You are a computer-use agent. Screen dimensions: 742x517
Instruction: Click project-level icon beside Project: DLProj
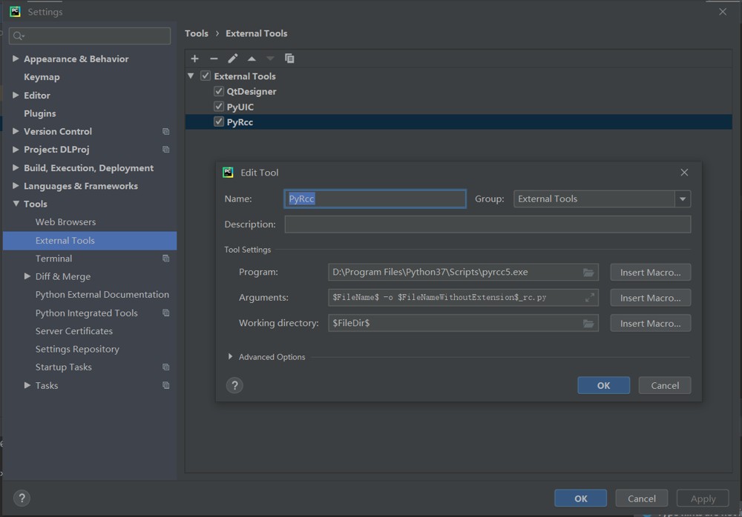(x=165, y=150)
